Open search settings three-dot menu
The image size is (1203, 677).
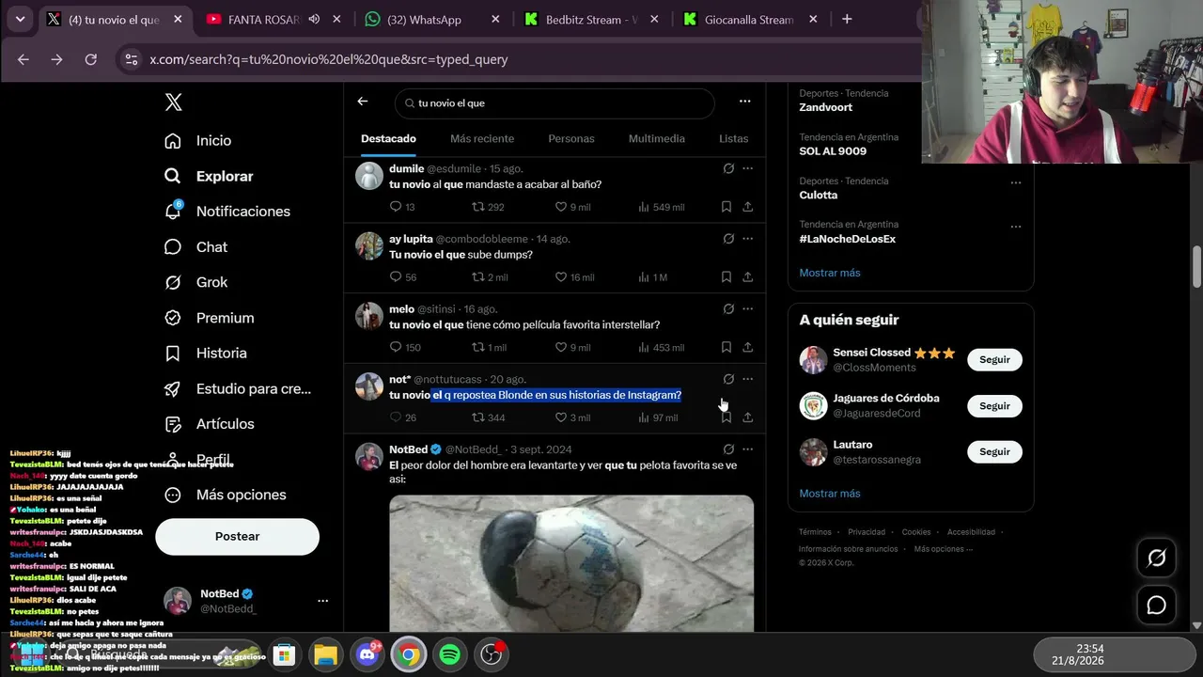745,102
